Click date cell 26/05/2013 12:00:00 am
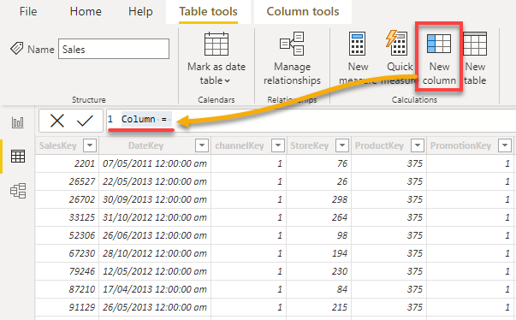516x320 pixels. (155, 307)
